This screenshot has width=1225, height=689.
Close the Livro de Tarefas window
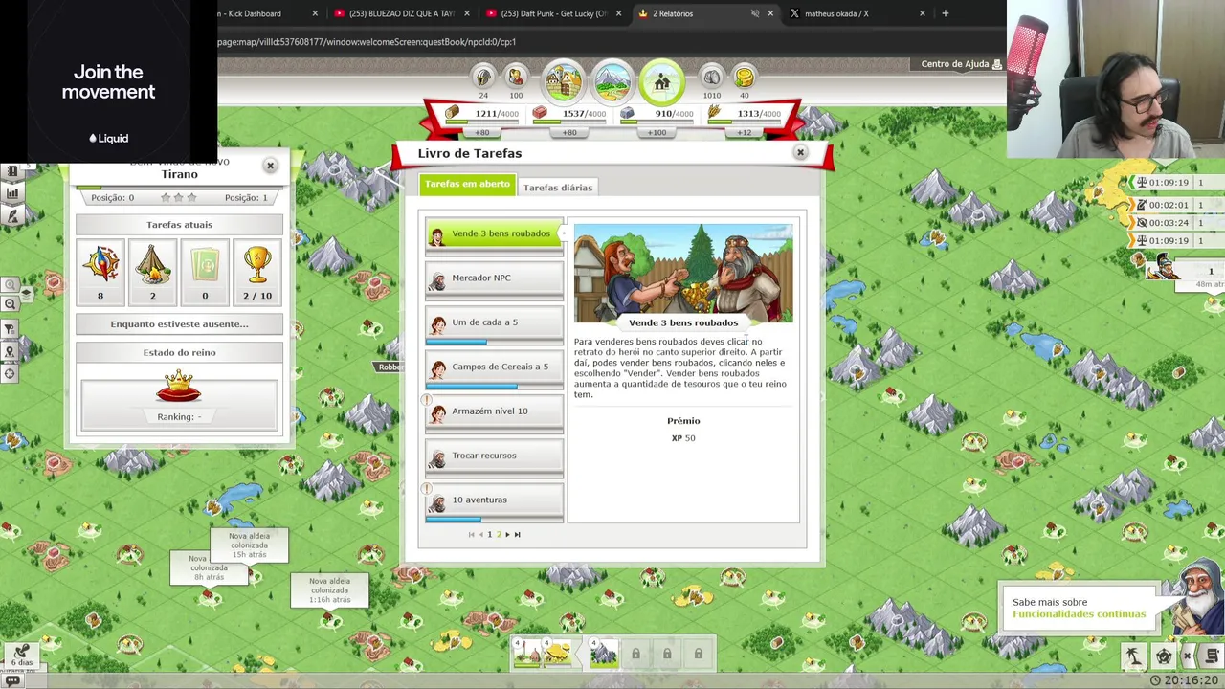coord(800,152)
